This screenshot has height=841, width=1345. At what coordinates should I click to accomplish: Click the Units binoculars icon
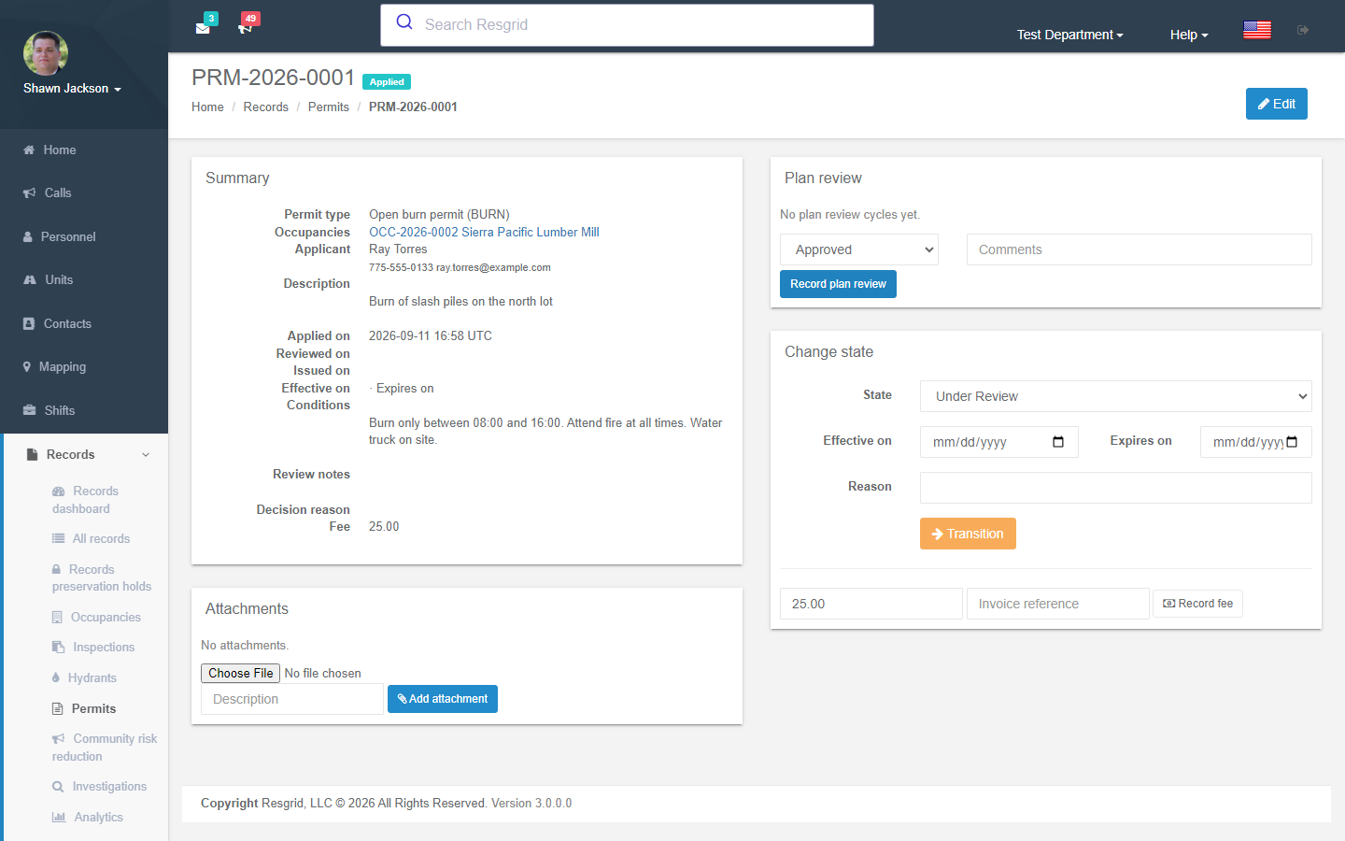point(29,280)
